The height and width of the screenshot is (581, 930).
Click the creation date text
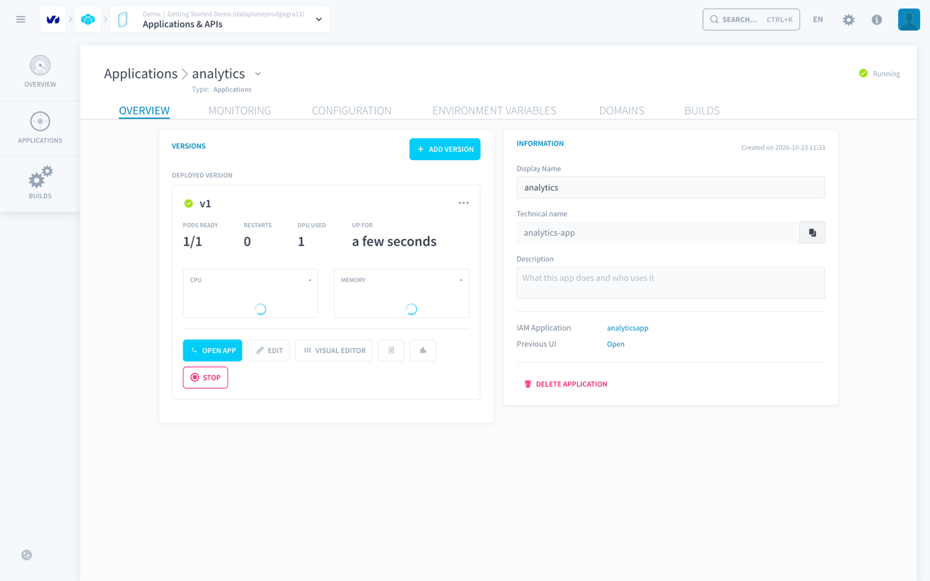click(783, 147)
